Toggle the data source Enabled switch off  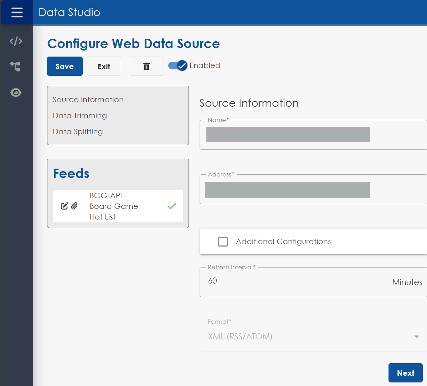pyautogui.click(x=178, y=65)
